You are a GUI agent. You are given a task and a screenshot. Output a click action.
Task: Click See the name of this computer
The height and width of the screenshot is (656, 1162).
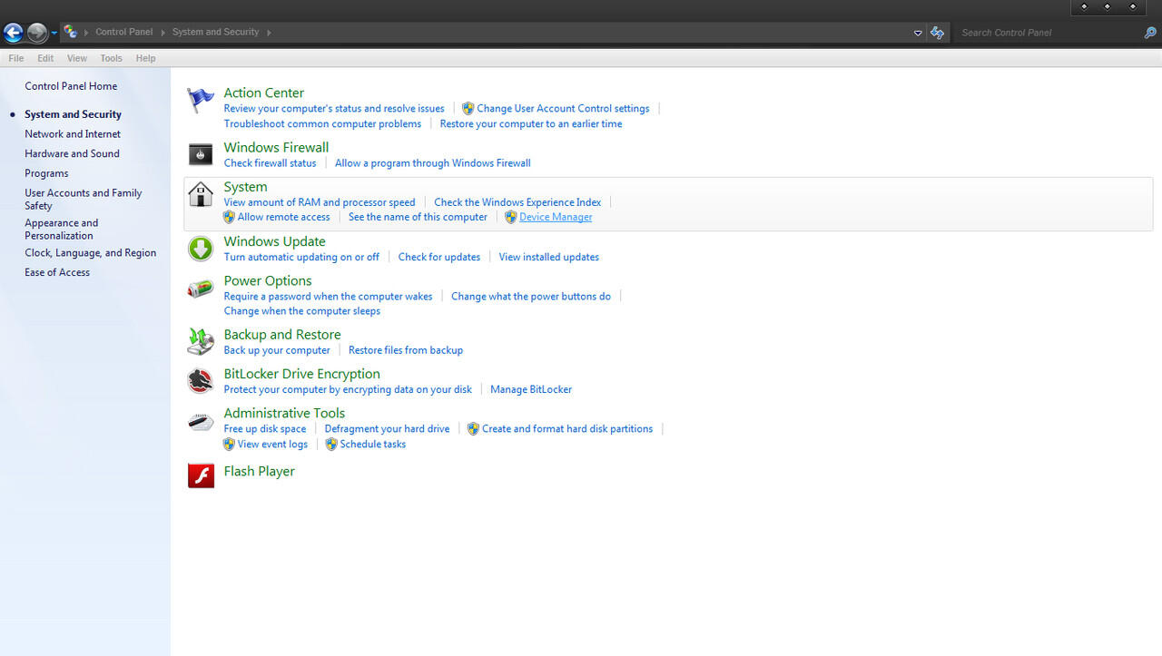click(418, 217)
